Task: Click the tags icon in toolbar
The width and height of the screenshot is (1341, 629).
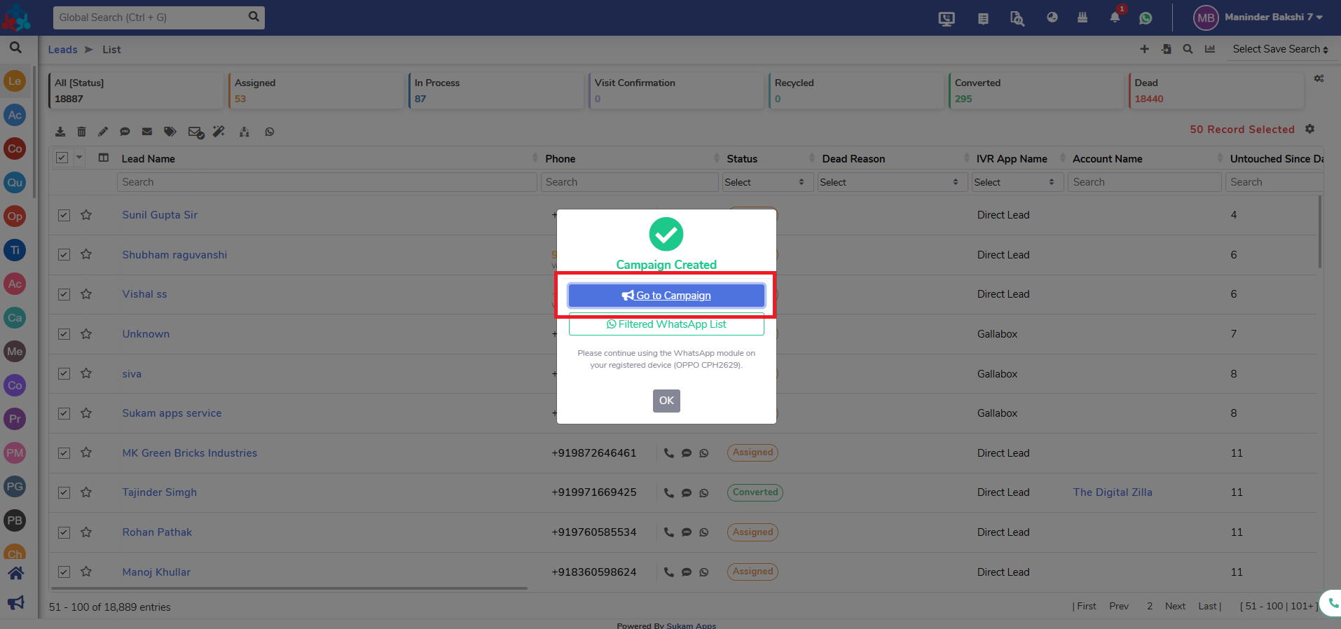Action: (x=170, y=132)
